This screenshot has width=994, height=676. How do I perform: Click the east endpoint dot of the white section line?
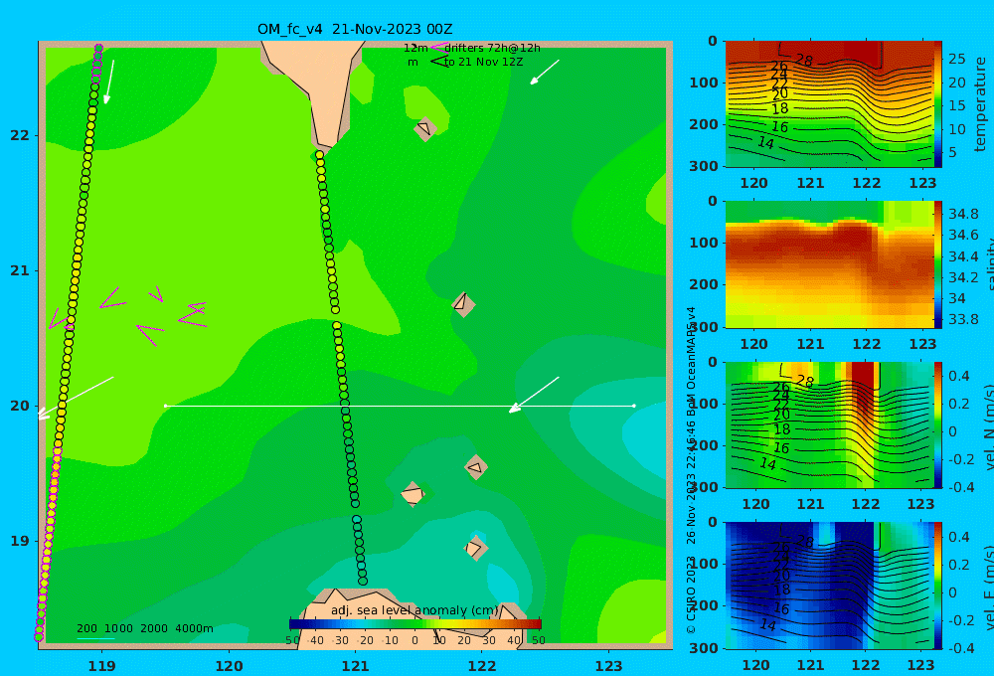point(634,406)
